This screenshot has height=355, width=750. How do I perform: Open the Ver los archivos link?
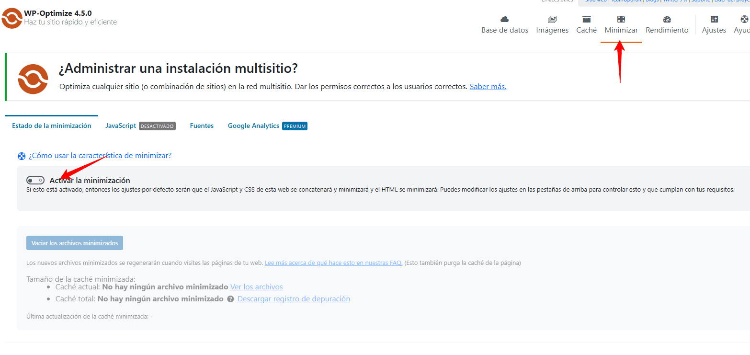tap(256, 287)
